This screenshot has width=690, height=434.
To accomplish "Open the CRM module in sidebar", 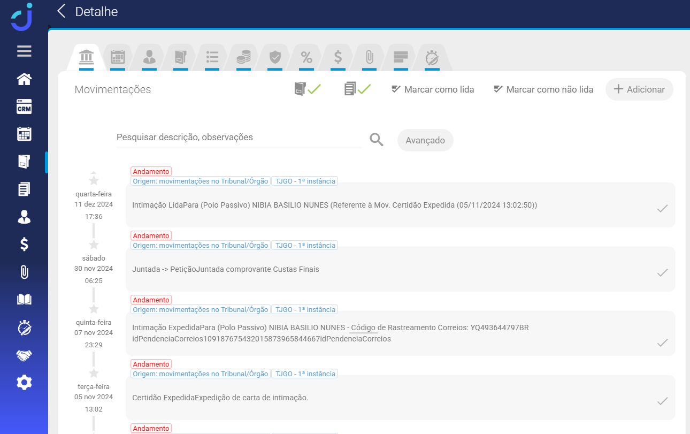I will pyautogui.click(x=24, y=106).
